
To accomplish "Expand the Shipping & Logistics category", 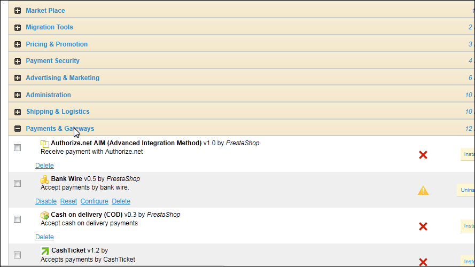I will click(18, 112).
